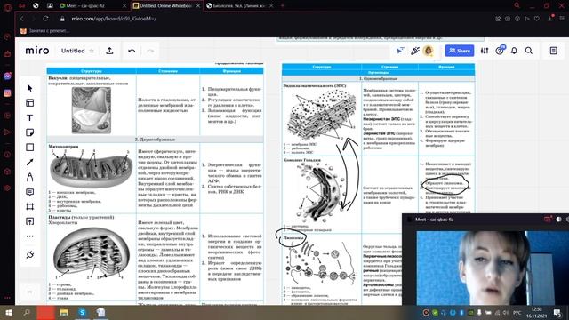Image resolution: width=569 pixels, height=320 pixels.
Task: Close the Untitled, Online Whiteboard tab
Action: tap(198, 6)
